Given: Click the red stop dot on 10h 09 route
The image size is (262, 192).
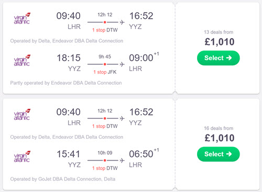Looking at the screenshot, I should pyautogui.click(x=105, y=161).
